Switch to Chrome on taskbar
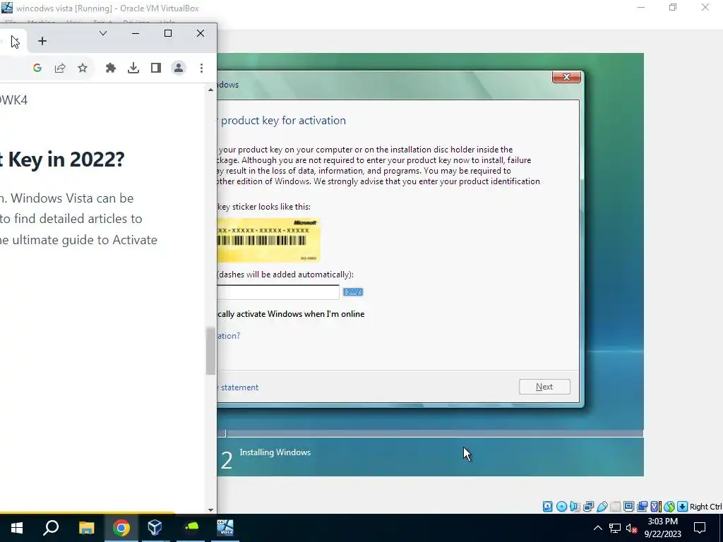This screenshot has height=542, width=723. [121, 528]
